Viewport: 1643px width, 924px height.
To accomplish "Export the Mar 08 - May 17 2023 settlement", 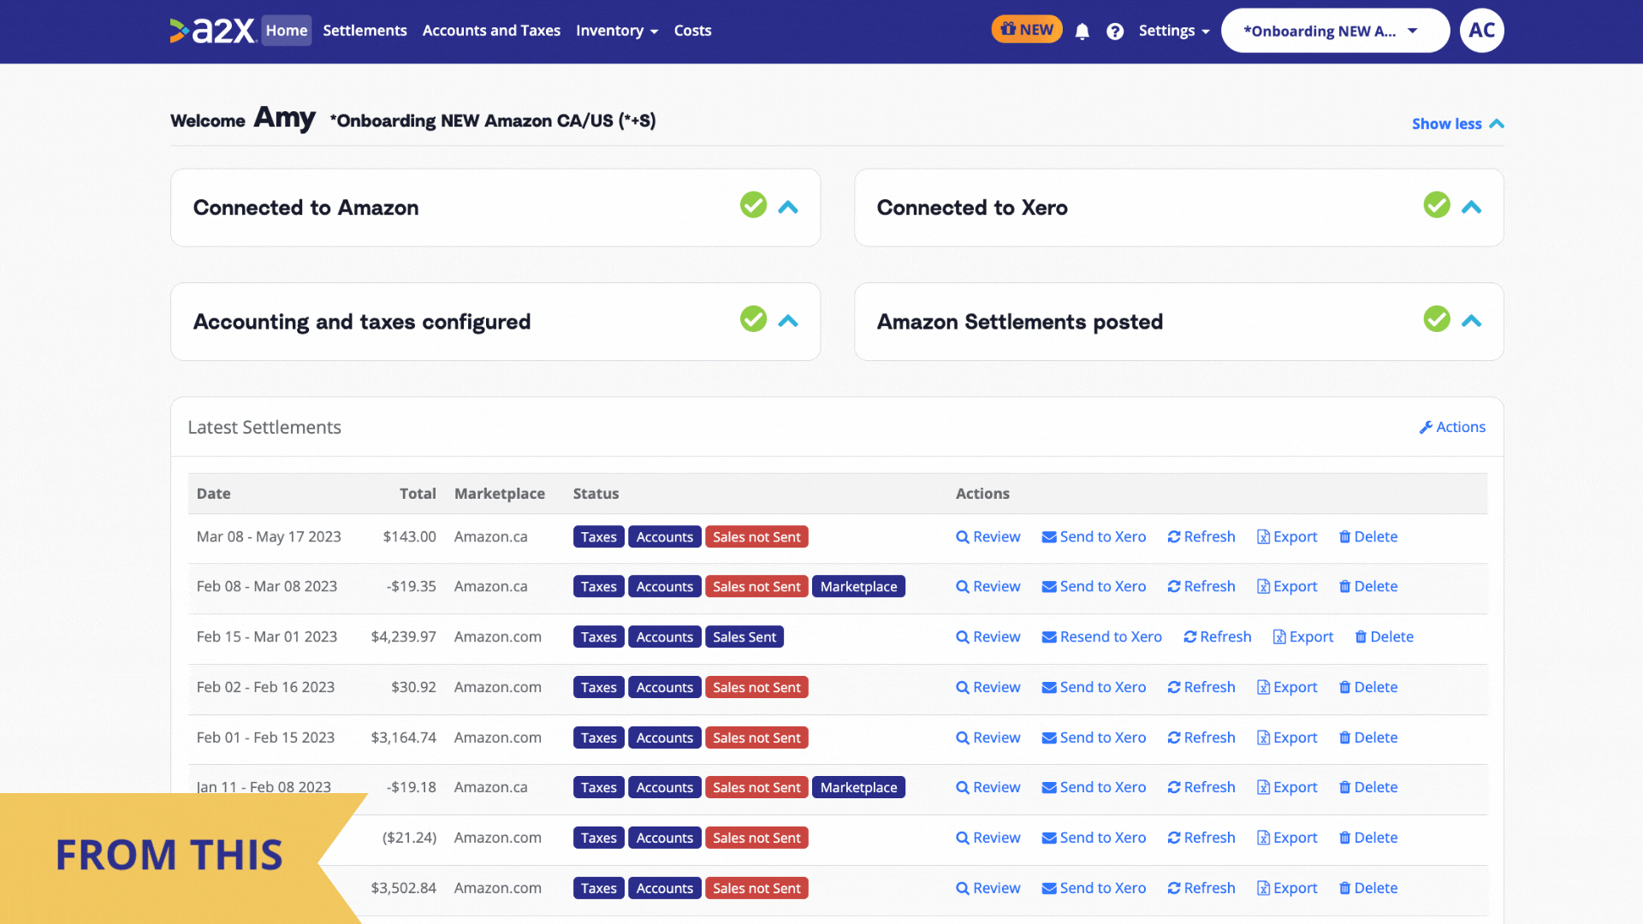I will (x=1287, y=537).
